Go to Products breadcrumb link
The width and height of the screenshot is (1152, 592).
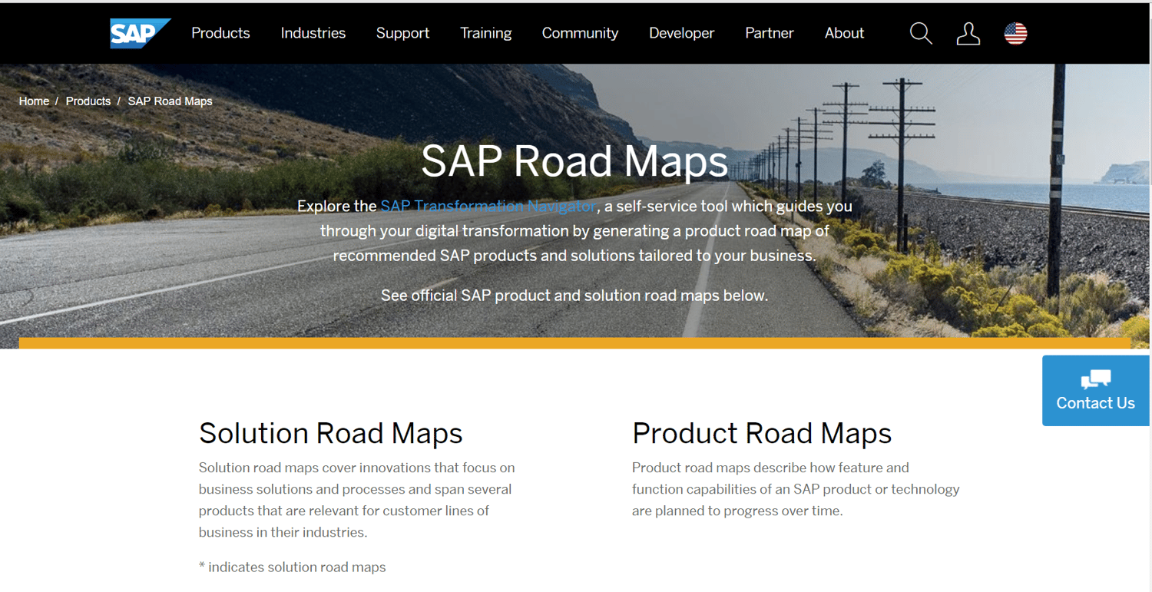tap(88, 101)
